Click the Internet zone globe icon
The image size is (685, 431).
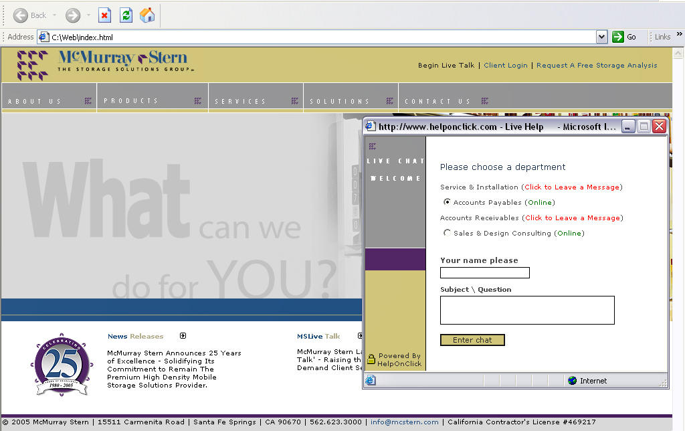(573, 380)
